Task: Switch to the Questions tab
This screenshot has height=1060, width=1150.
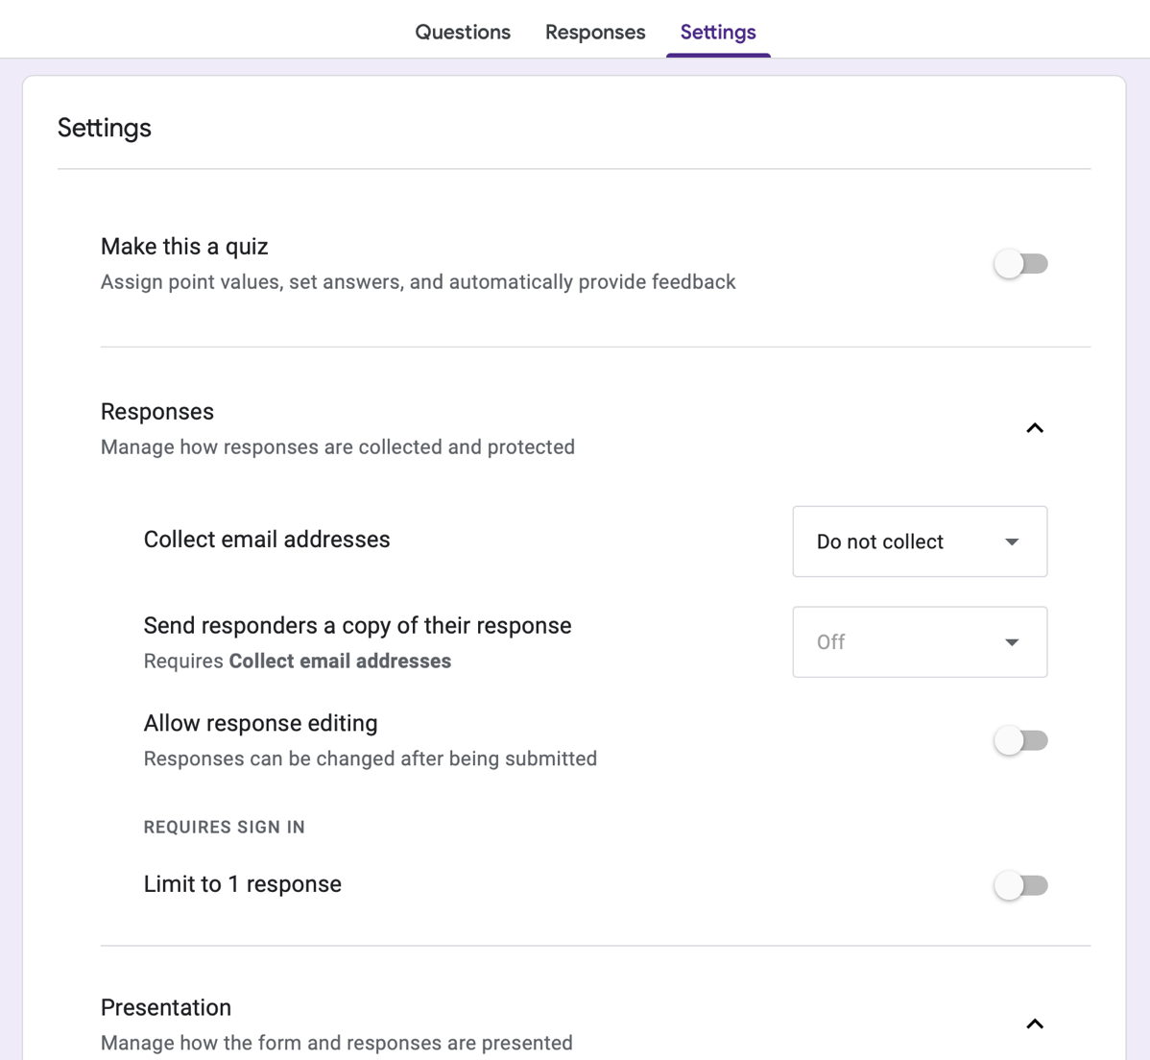Action: 463,33
